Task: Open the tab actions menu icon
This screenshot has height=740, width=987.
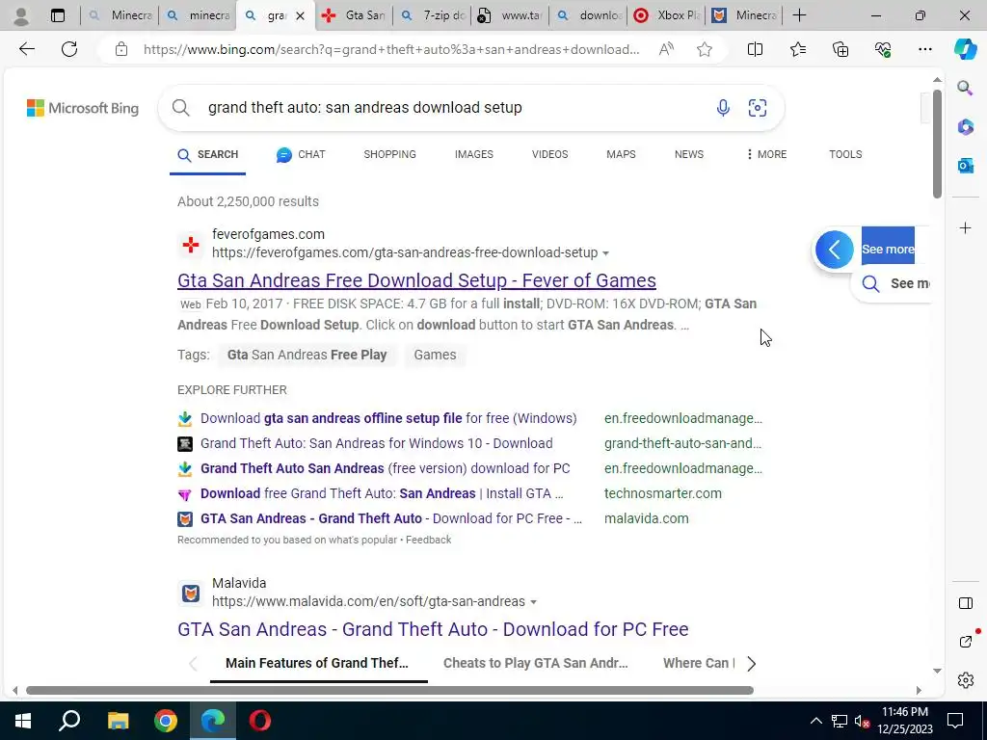Action: click(x=57, y=15)
